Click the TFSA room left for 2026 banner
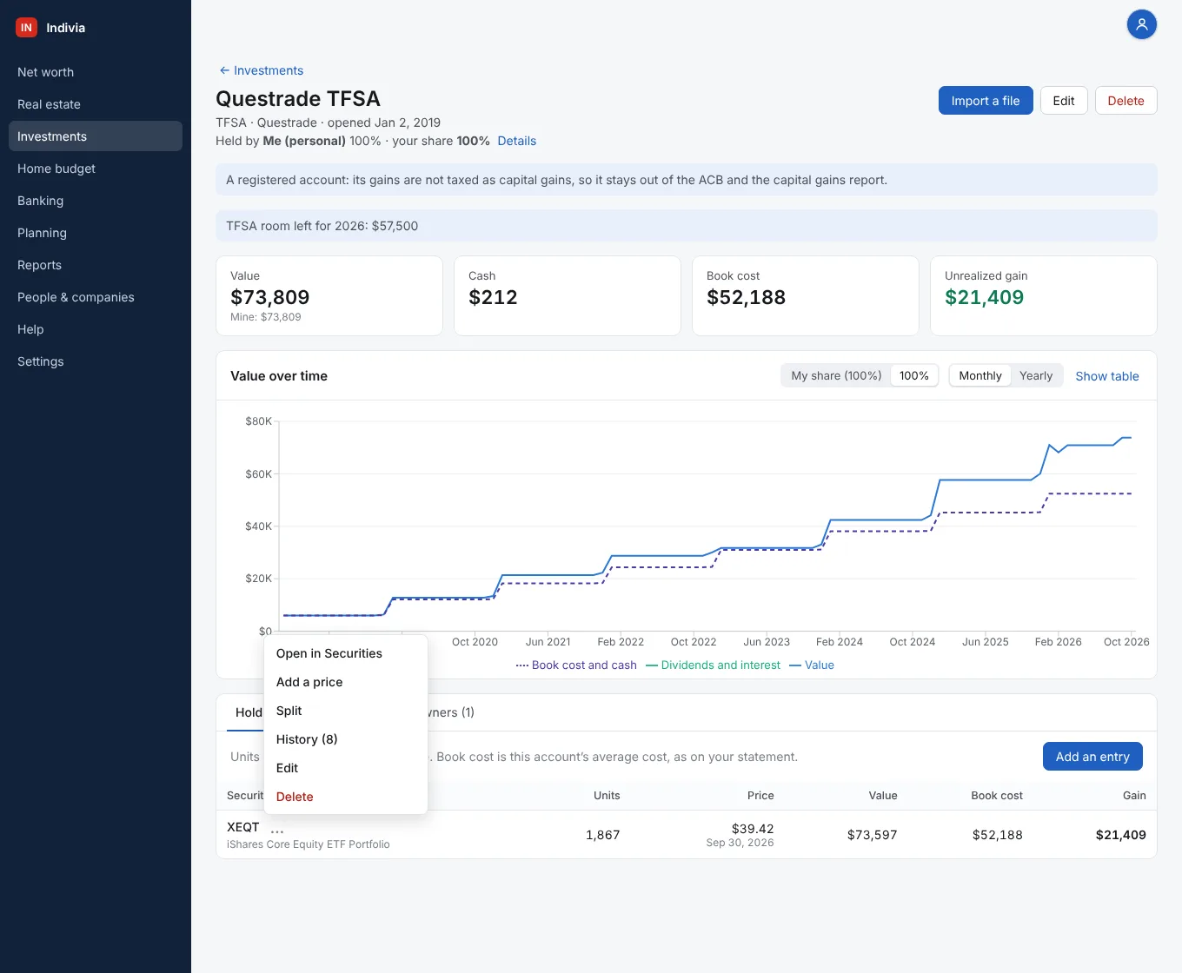 click(x=687, y=226)
